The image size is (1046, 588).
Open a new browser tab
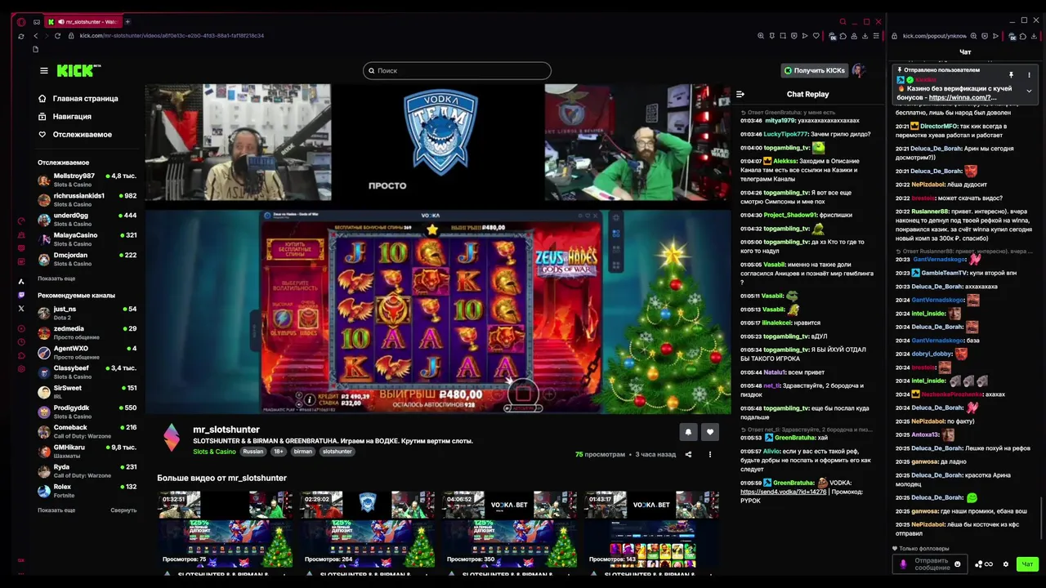pyautogui.click(x=127, y=22)
